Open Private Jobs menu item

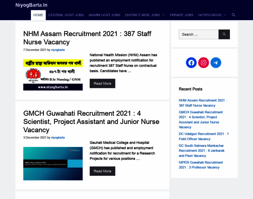click(181, 15)
